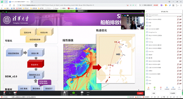Viewport: 183px width, 99px height.
Task: Open the news headline link in status bar
Action: click(x=24, y=97)
